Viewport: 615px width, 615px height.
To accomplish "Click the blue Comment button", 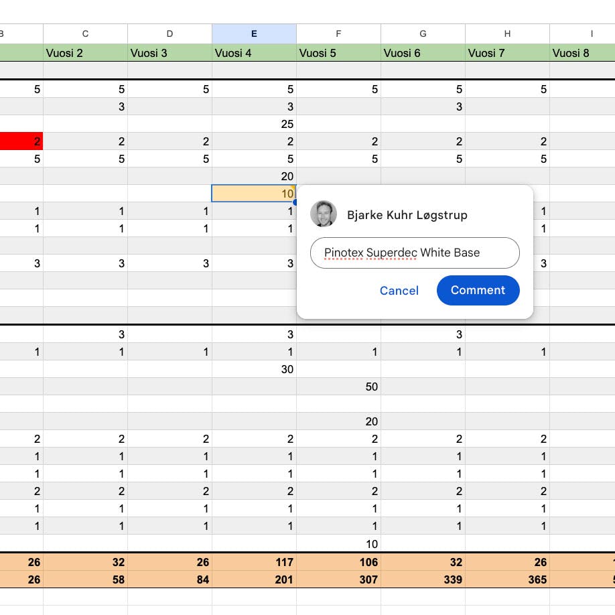I will [478, 290].
